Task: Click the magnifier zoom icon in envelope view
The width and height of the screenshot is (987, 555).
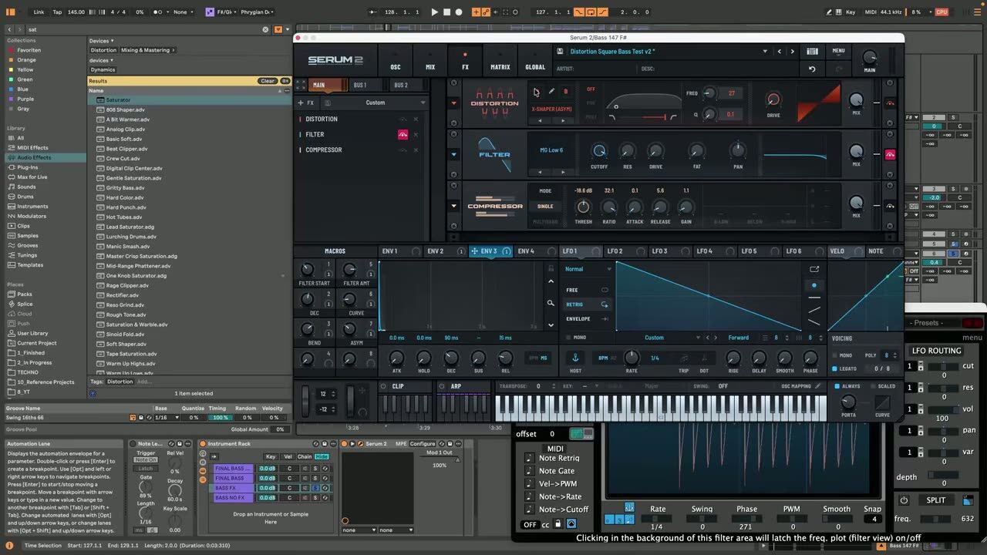Action: tap(551, 303)
